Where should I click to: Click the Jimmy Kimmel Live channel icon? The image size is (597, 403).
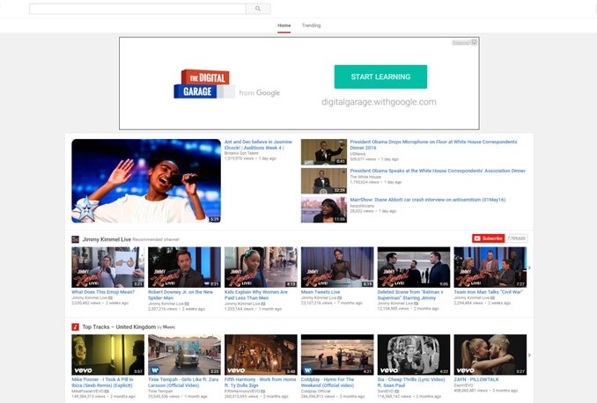tap(76, 239)
